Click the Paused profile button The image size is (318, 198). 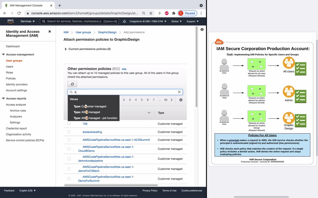[187, 13]
